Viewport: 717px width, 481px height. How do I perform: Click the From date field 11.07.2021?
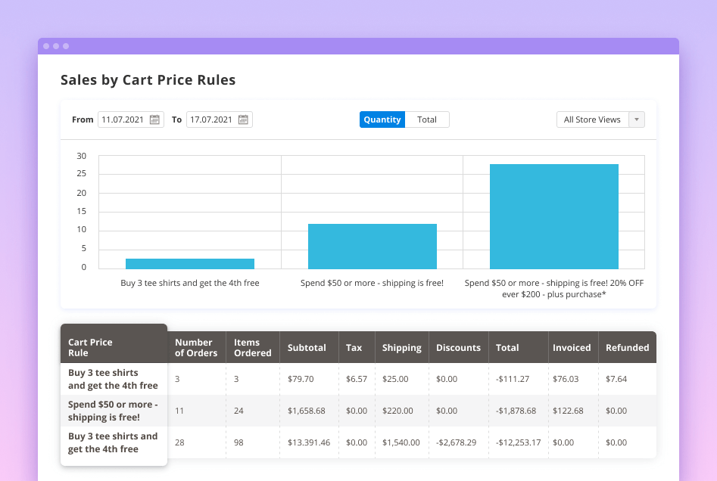pyautogui.click(x=123, y=119)
